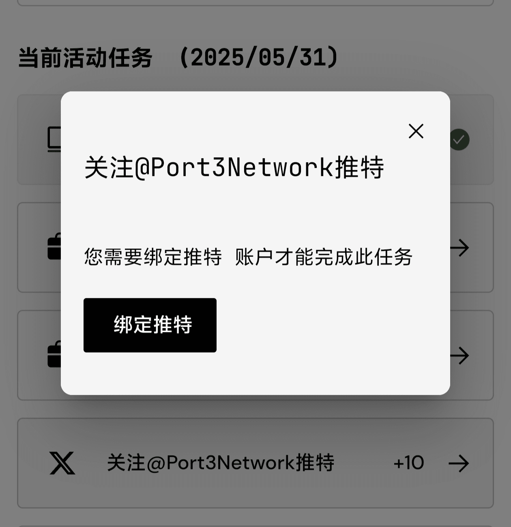511x527 pixels.
Task: Click the 绑定推特 button
Action: pyautogui.click(x=150, y=325)
